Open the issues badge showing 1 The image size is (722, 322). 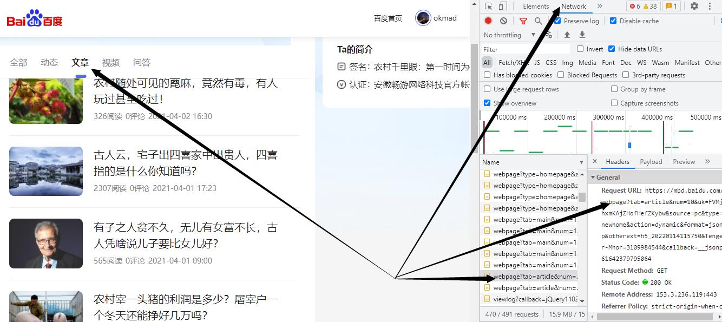[x=671, y=6]
